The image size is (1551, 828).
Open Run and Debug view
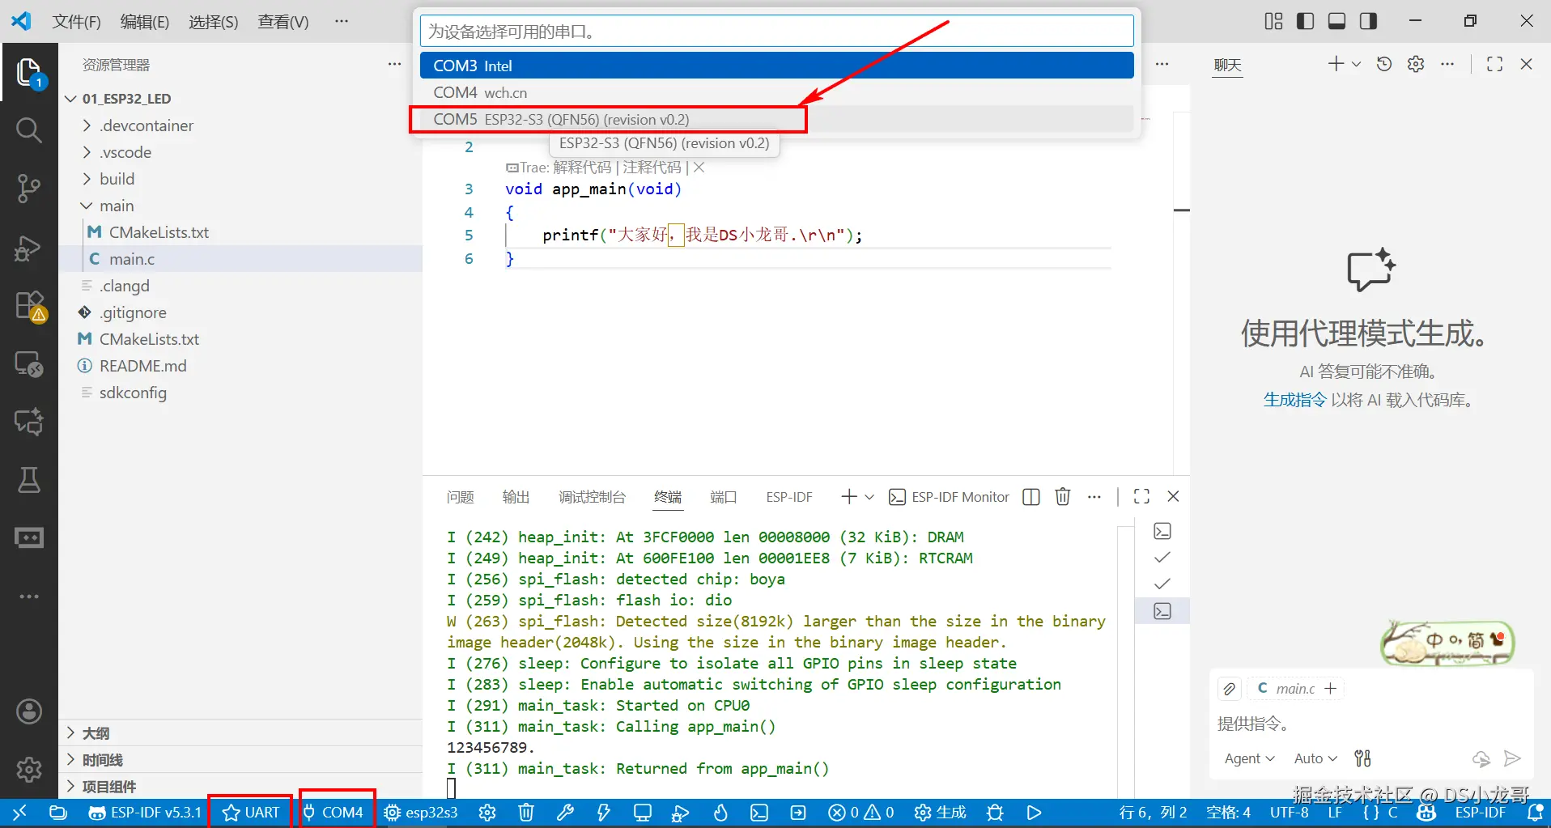pyautogui.click(x=29, y=248)
